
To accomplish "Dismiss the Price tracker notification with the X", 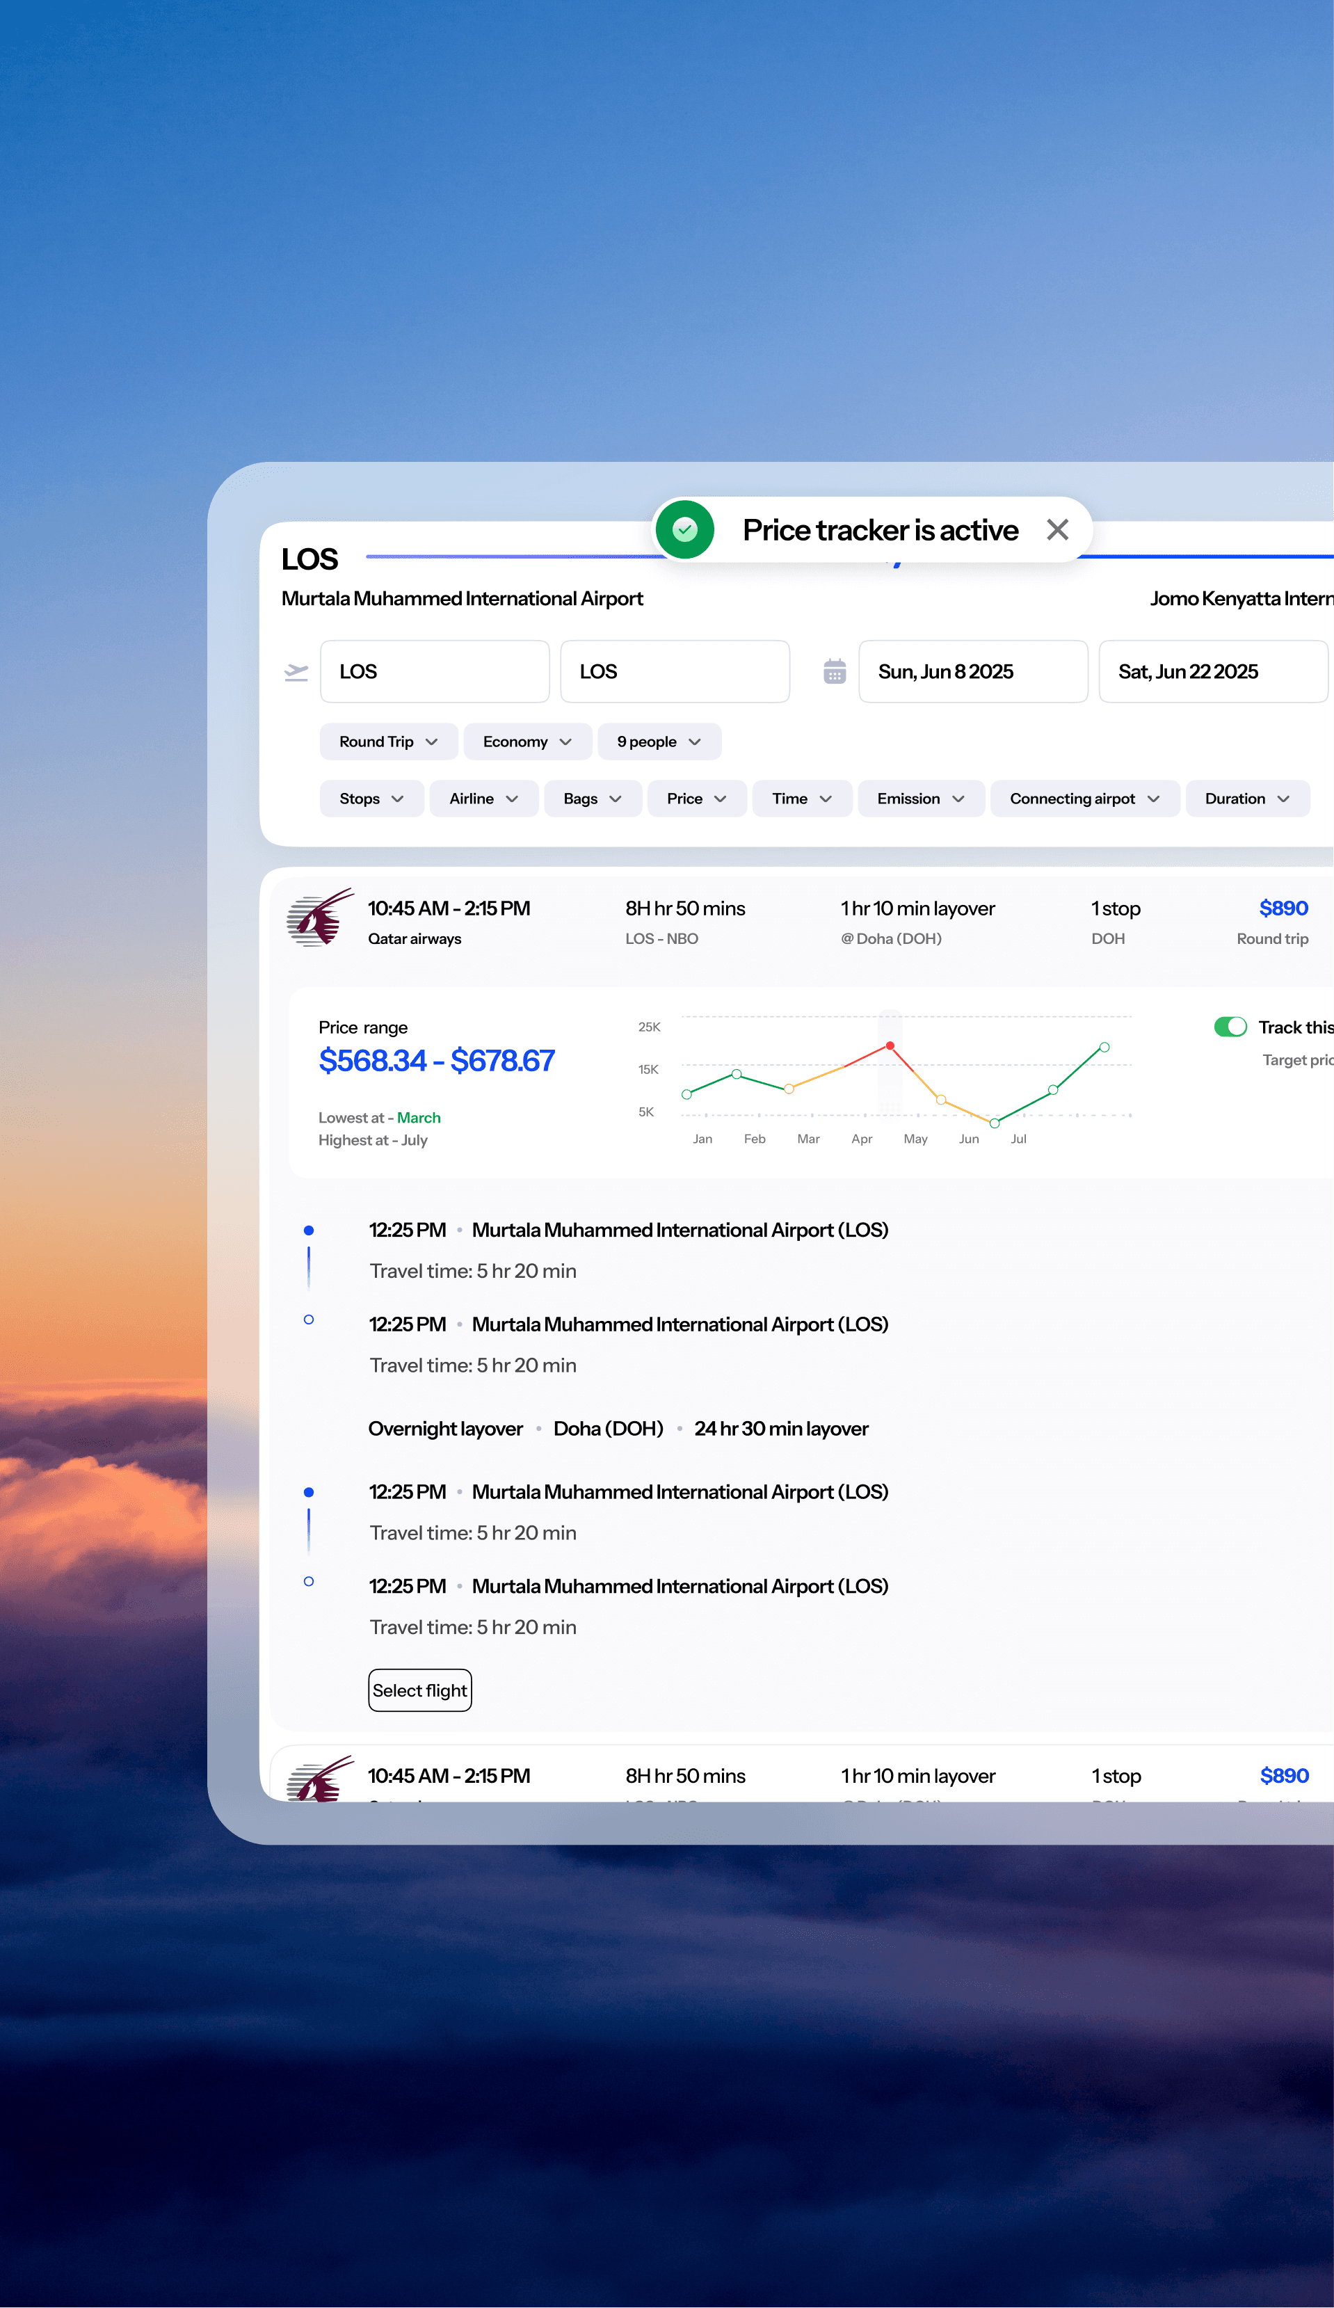I will (x=1057, y=529).
